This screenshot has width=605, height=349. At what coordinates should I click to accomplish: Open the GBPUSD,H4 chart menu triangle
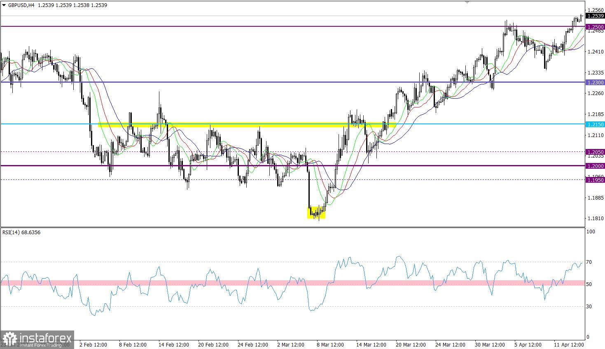(x=4, y=5)
